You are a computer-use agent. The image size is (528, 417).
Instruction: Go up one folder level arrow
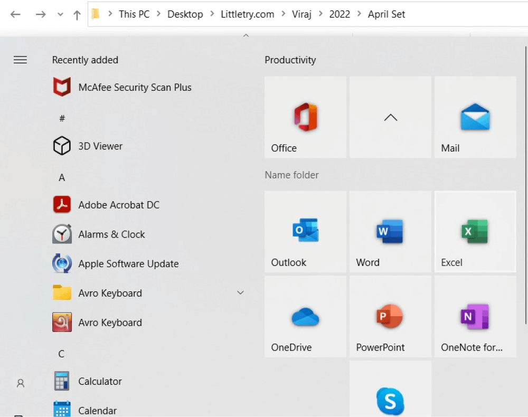tap(77, 14)
